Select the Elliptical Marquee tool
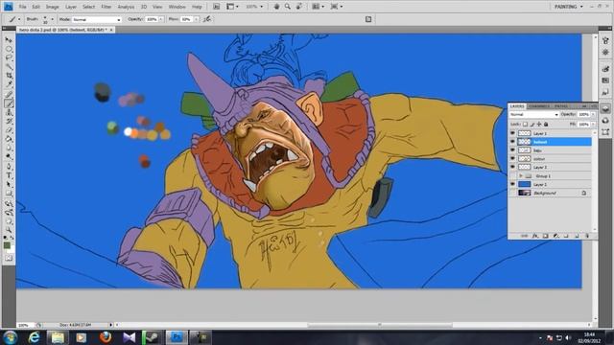The width and height of the screenshot is (614, 345). [x=9, y=49]
